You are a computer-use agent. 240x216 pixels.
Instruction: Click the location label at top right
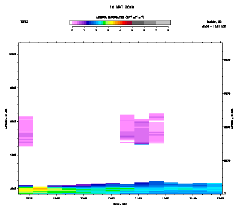[214, 22]
